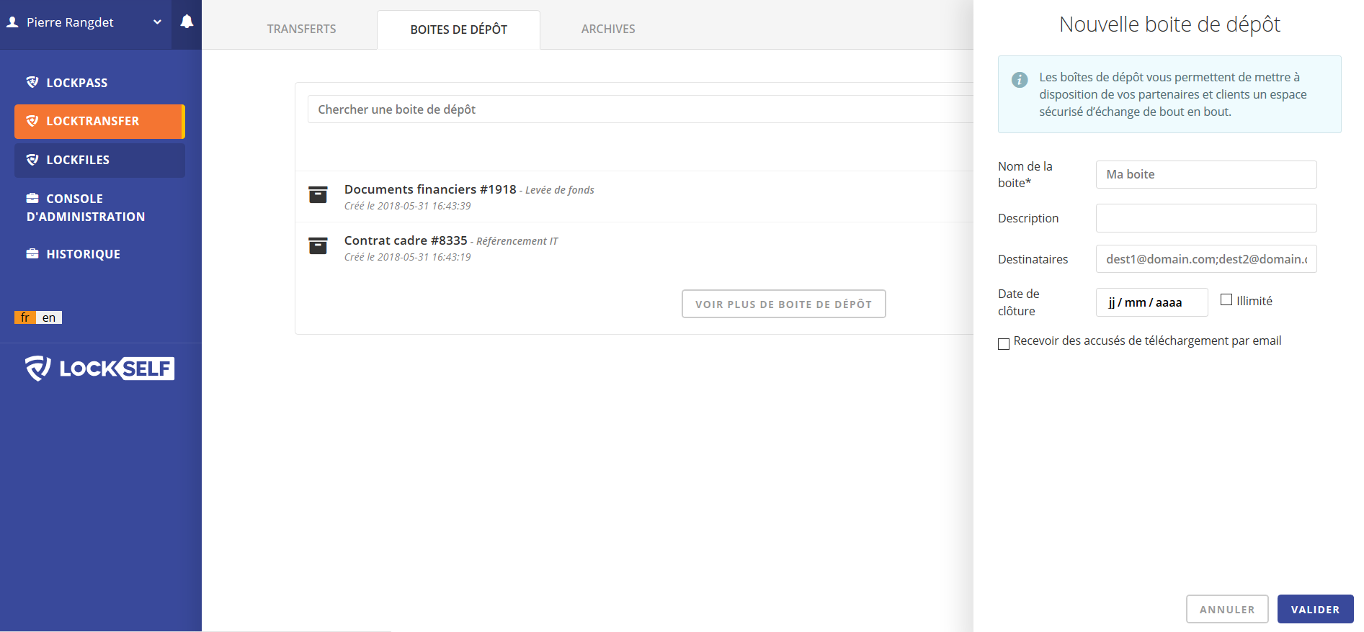Select LockTransfer in the sidebar
Image resolution: width=1364 pixels, height=632 pixels.
coord(99,121)
